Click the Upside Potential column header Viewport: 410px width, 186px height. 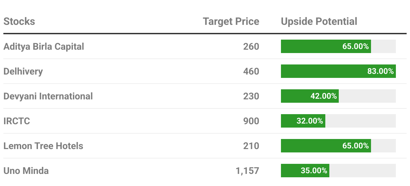coord(319,21)
